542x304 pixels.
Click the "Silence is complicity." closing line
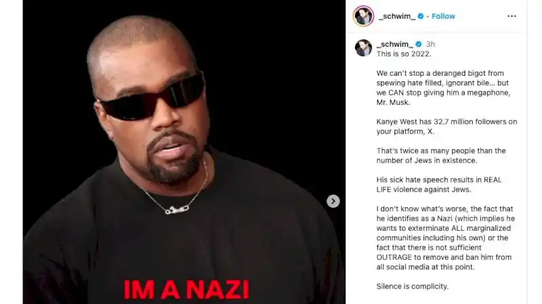(413, 286)
